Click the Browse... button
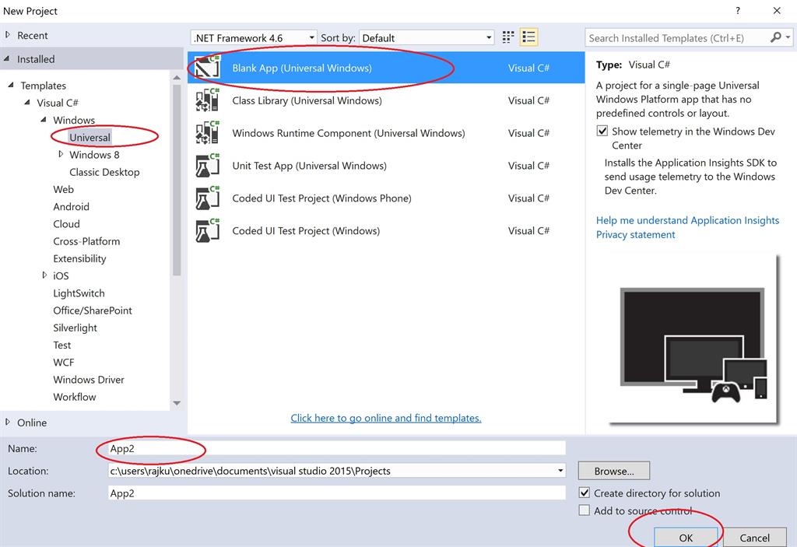This screenshot has width=797, height=547. pyautogui.click(x=614, y=471)
